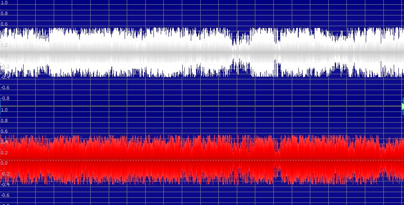This screenshot has width=404, height=205.
Task: Click the 1.0 amplitude label in red channel
Action: click(x=4, y=110)
